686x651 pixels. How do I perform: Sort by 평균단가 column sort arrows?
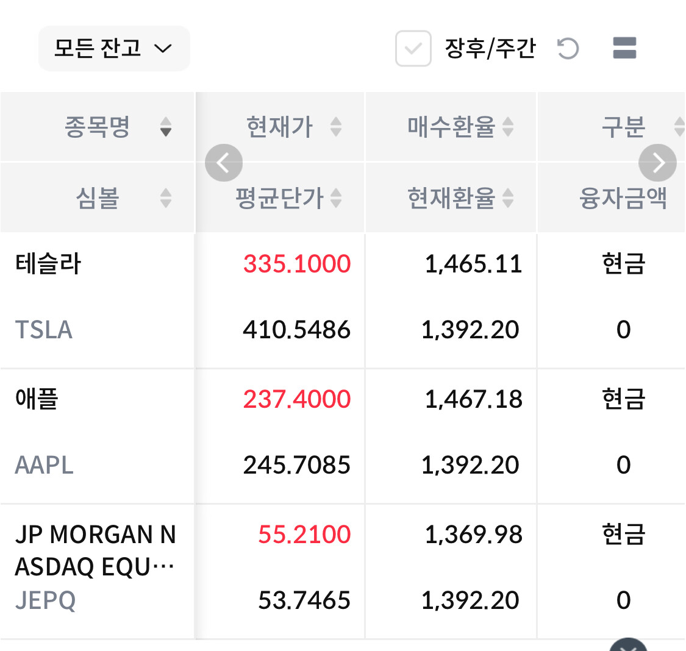pyautogui.click(x=336, y=198)
